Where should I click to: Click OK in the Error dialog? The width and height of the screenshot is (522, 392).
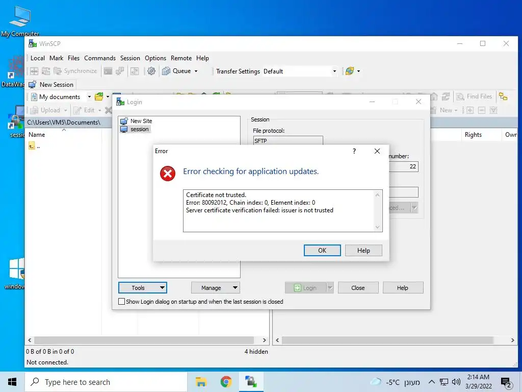coord(322,250)
